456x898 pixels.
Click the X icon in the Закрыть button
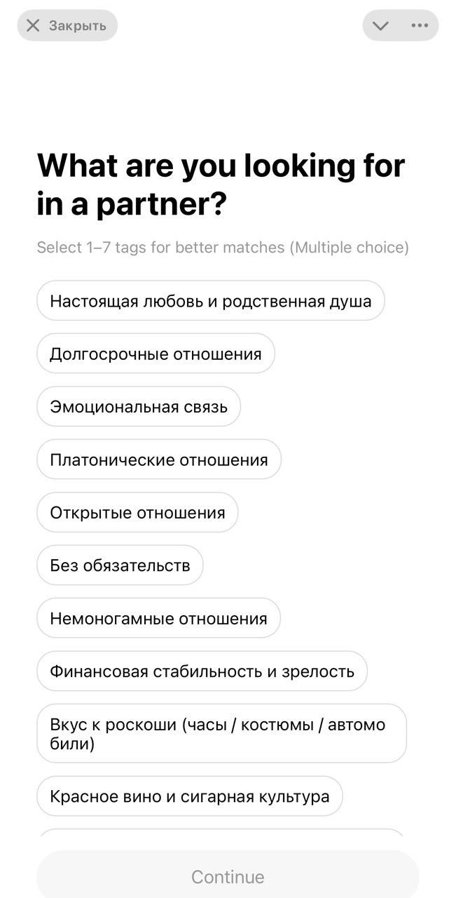click(x=32, y=25)
